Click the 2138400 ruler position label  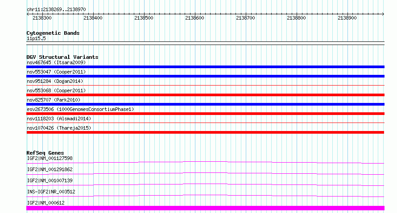[x=93, y=18]
